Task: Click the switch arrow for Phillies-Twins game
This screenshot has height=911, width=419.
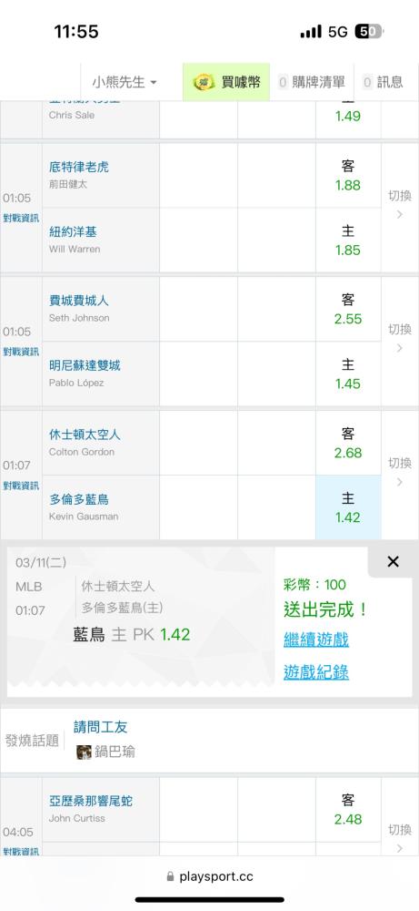Action: point(399,339)
